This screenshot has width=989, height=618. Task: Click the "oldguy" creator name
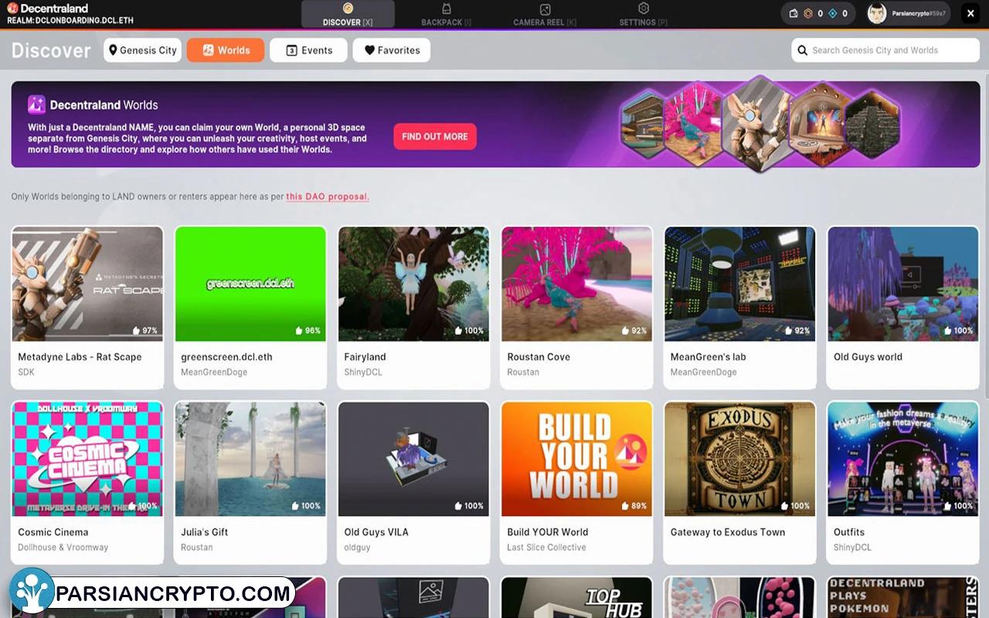[357, 548]
